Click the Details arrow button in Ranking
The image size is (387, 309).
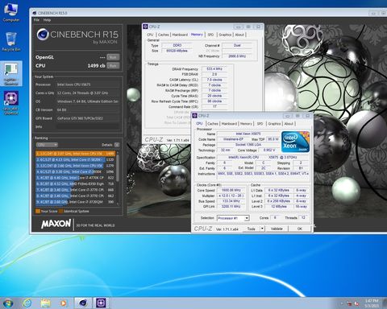117,145
